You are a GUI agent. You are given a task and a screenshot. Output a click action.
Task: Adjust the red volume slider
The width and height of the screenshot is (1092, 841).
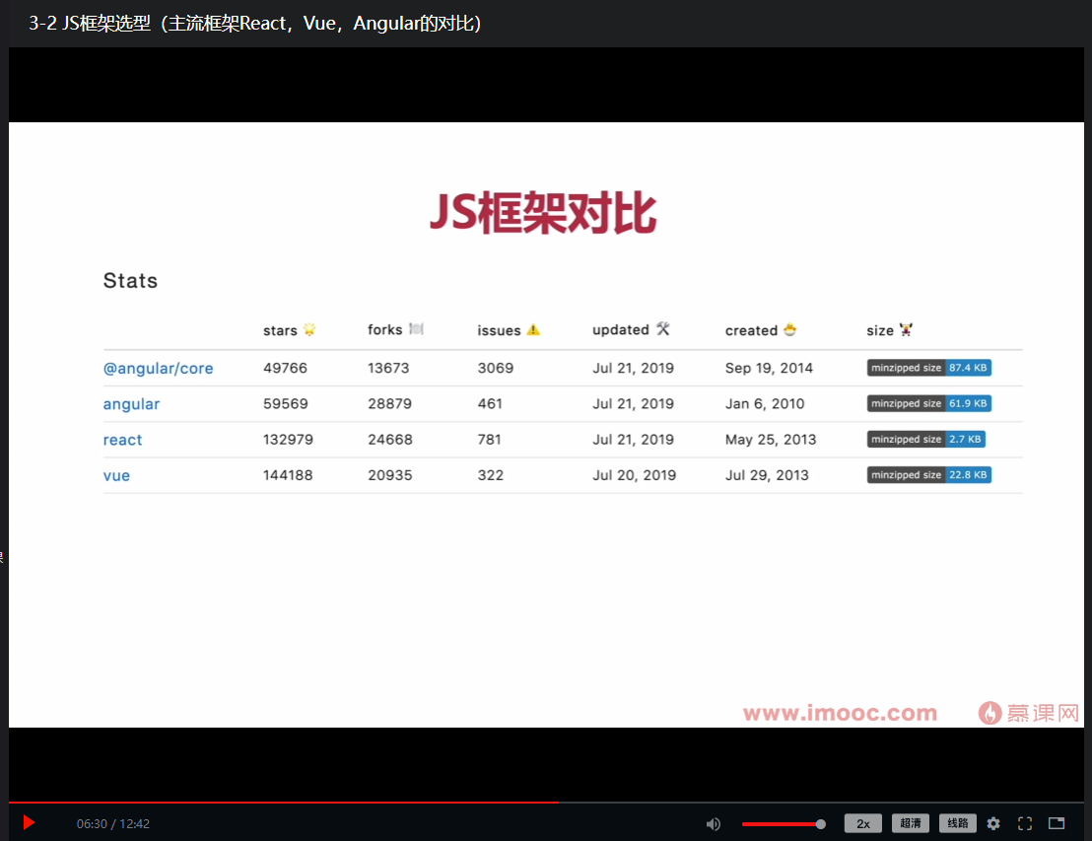tap(784, 824)
